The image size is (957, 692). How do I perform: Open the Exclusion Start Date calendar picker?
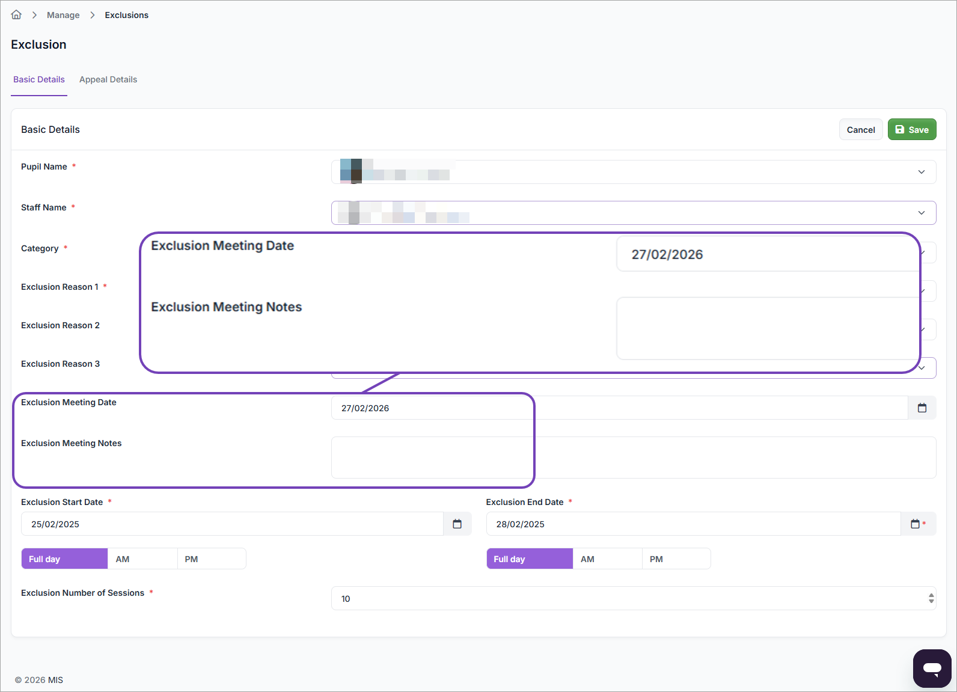pos(457,524)
